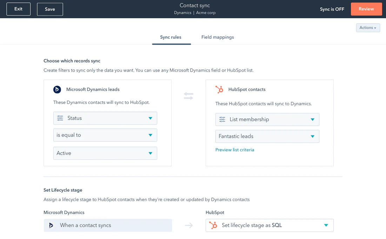Open the 'Set lifecycle stage as SQL' dropdown

[326, 225]
